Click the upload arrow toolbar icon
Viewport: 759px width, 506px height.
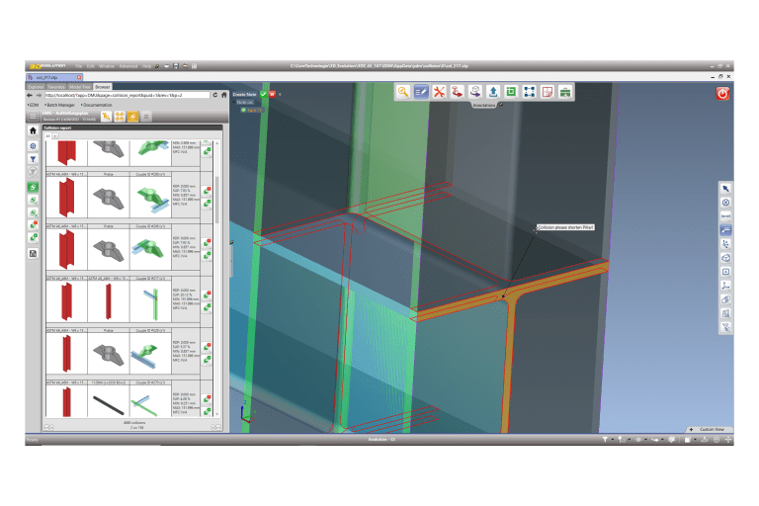click(x=493, y=92)
